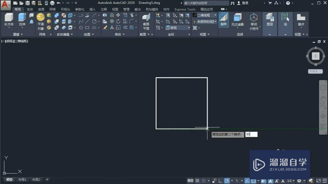Click the Culling (剔除) selection button
Screen dimensions: 328x184
(x=223, y=20)
